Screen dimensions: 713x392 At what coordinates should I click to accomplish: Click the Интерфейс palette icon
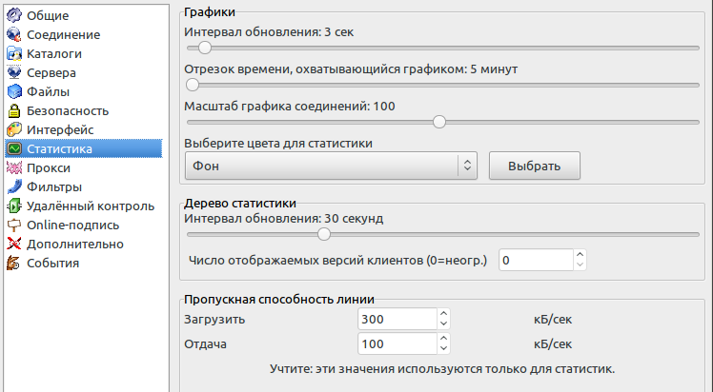coord(14,129)
